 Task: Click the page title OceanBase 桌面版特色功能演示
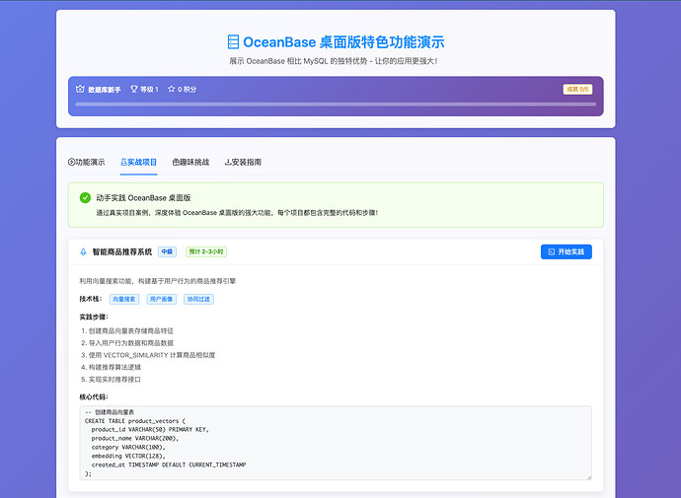(x=343, y=42)
